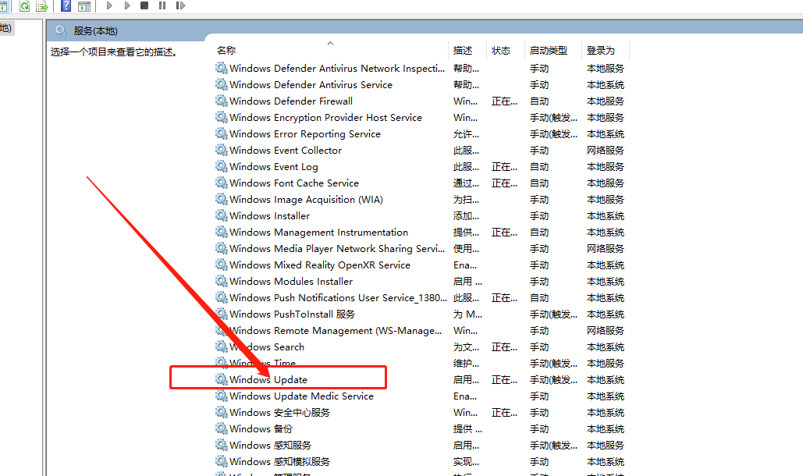Screen dimensions: 803x476
Task: Select Windows 感知模拟服务 name
Action: tap(279, 462)
